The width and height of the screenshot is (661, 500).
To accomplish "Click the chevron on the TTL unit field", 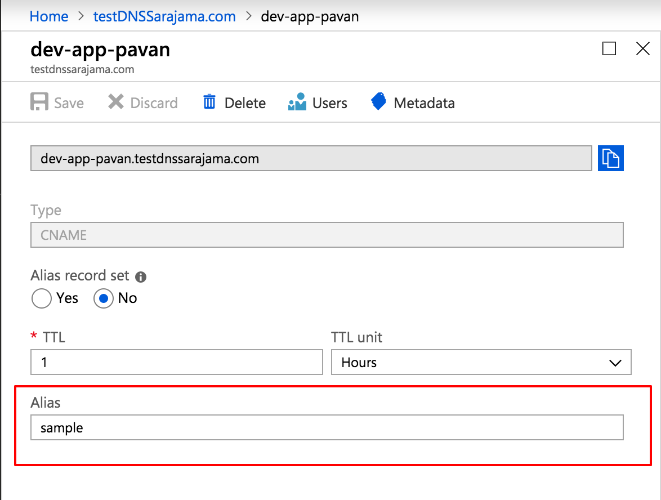I will click(x=615, y=362).
